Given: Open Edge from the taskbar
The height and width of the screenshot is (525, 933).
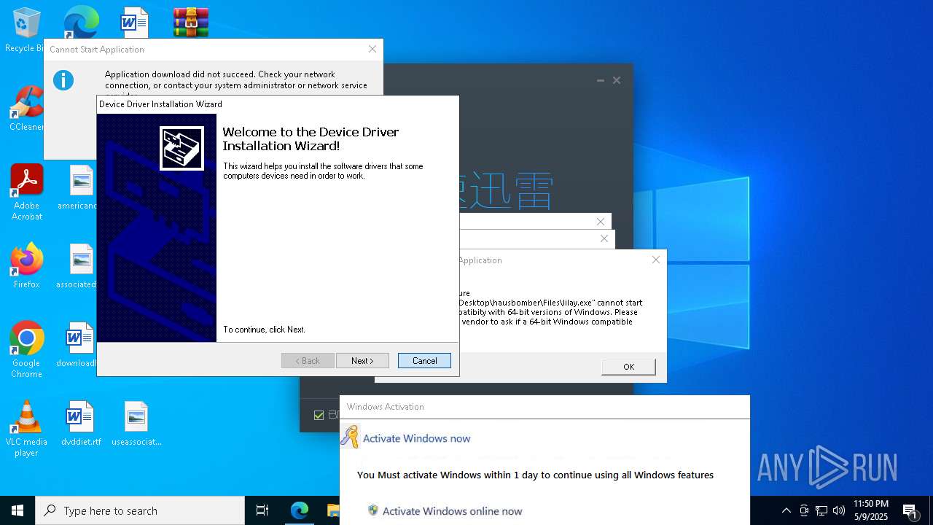Looking at the screenshot, I should 300,510.
